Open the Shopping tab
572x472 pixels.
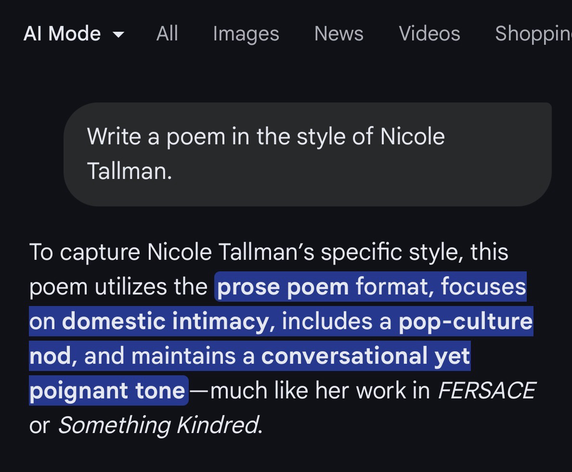[x=533, y=34]
